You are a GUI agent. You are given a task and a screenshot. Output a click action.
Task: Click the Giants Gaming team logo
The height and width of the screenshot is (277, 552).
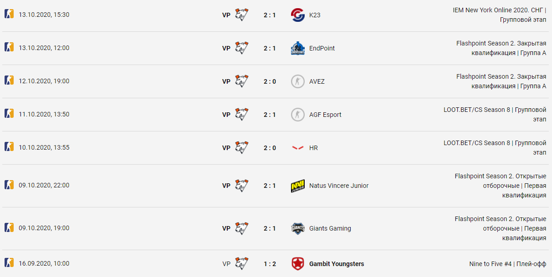click(x=297, y=228)
